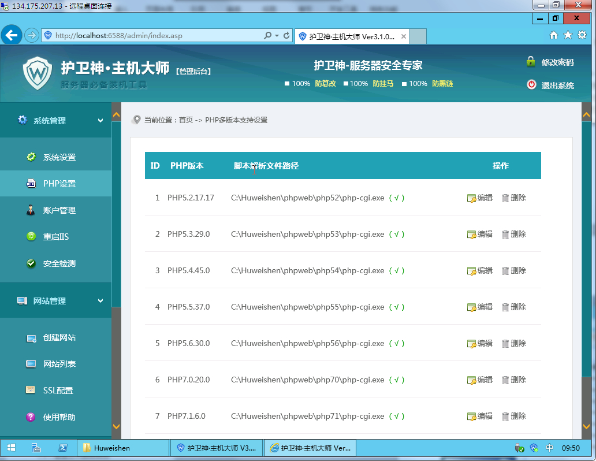
Task: Open Server Manager taskbar icon
Action: coord(36,448)
